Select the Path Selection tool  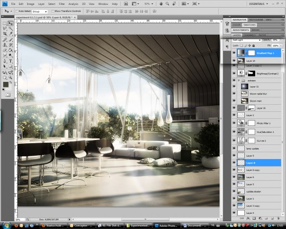coord(5,66)
